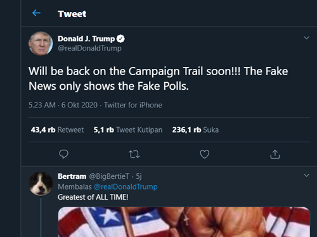Expand options chevron on Trump's tweet

tap(306, 38)
